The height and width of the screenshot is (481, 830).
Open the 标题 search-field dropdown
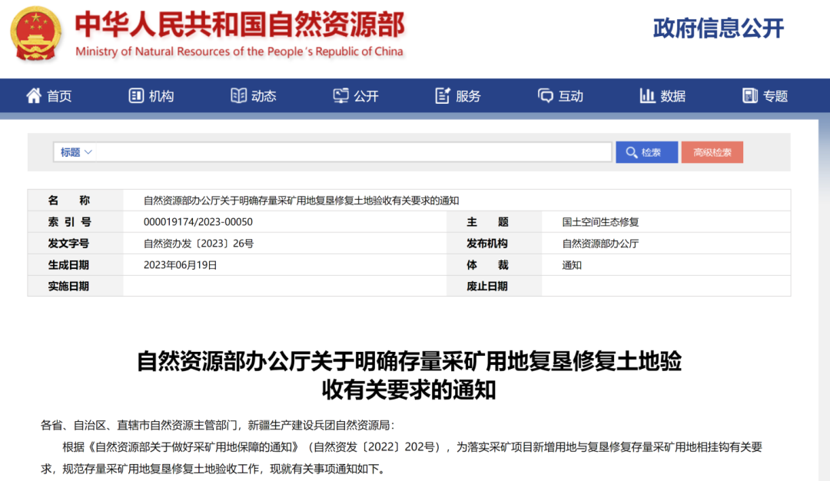click(76, 152)
